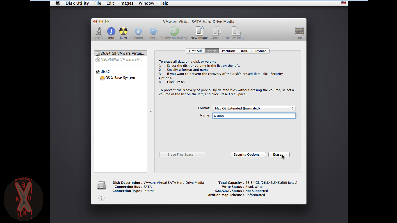Screen dimensions: 397x223
Task: Click the Partition Map Scheme value Unformatted
Action: click(x=255, y=195)
